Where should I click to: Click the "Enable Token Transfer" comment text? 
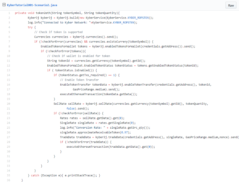click(x=79, y=80)
